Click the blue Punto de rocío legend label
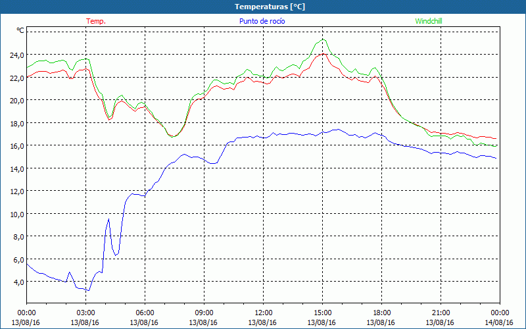The image size is (526, 329). pyautogui.click(x=262, y=21)
